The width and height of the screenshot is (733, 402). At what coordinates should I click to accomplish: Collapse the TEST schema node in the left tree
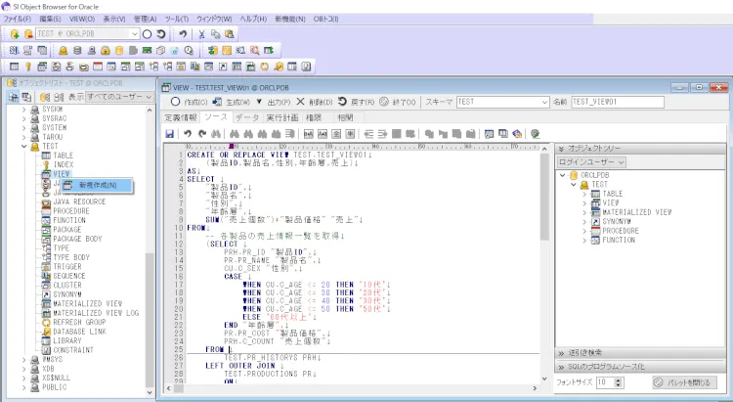tap(23, 146)
